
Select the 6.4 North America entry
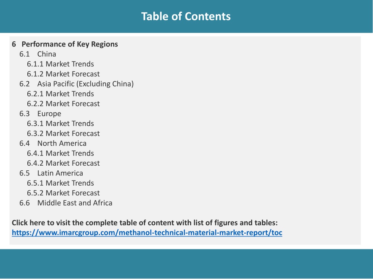coord(53,143)
